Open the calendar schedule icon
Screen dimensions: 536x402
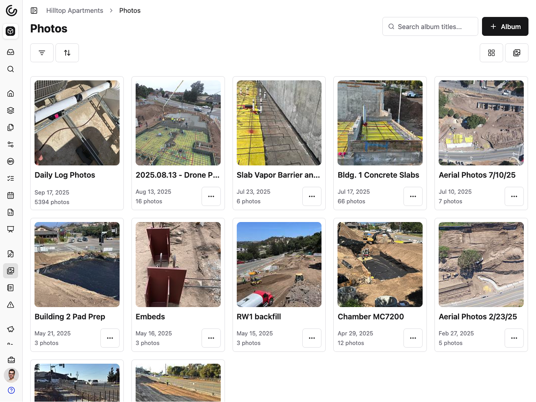click(x=11, y=195)
